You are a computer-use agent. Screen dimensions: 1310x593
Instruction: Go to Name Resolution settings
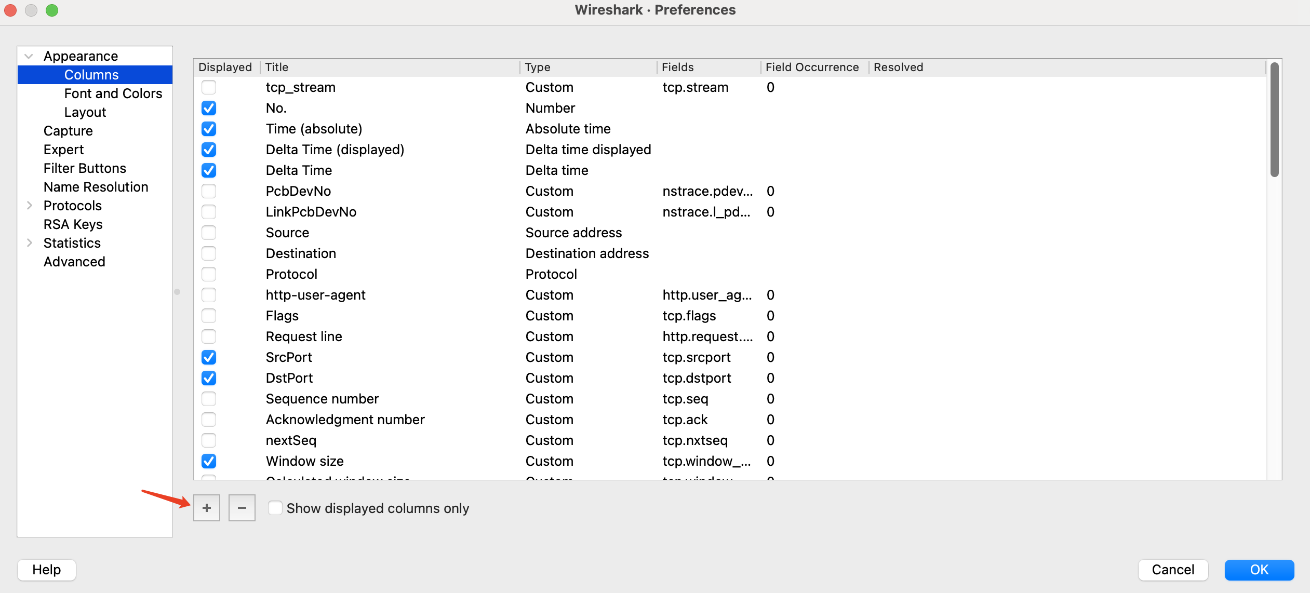[96, 187]
